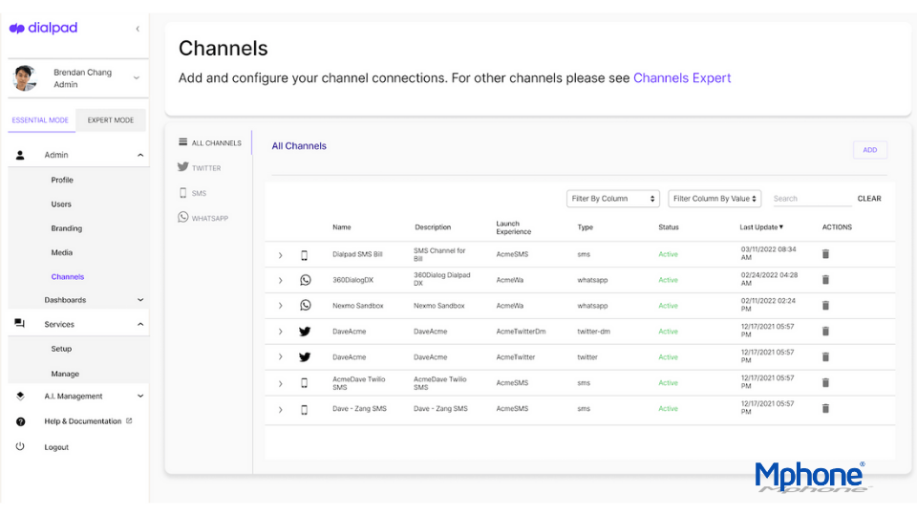
Task: Click SMS phone icon for Dialpad SMS Bill
Action: click(x=304, y=255)
